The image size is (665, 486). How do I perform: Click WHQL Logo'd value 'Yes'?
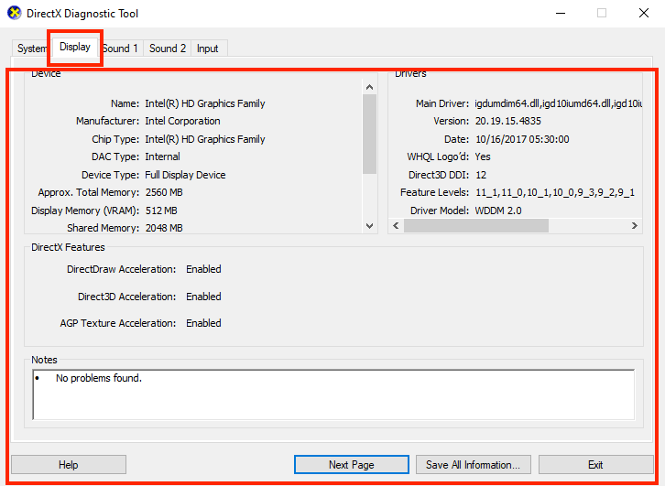[483, 157]
